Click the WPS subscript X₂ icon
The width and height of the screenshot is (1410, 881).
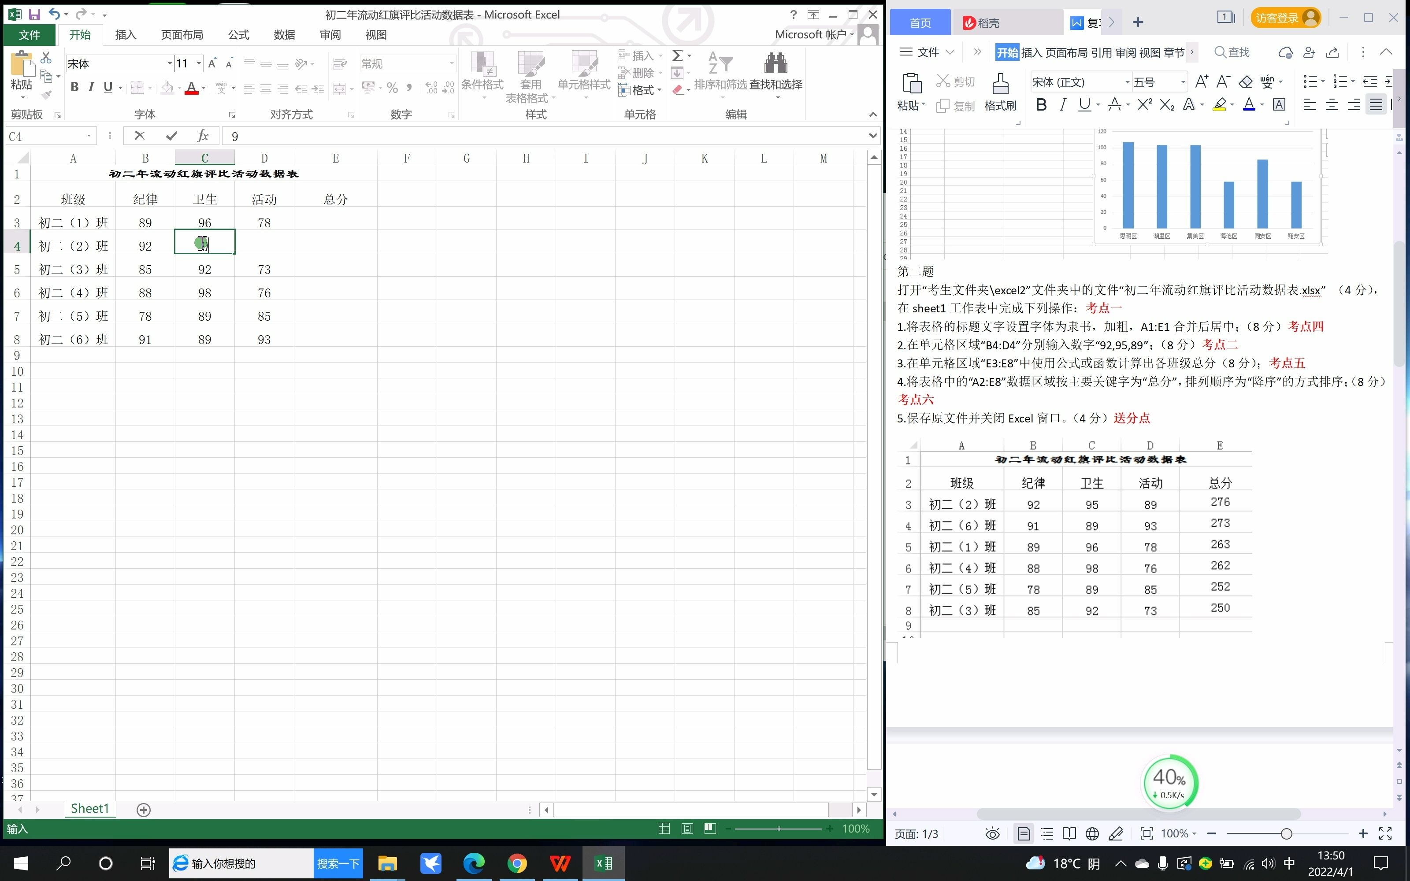click(1167, 104)
